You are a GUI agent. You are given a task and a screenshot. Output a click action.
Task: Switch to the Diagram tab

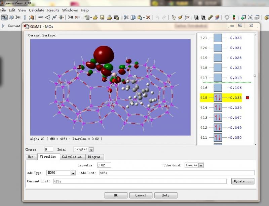tap(95, 157)
